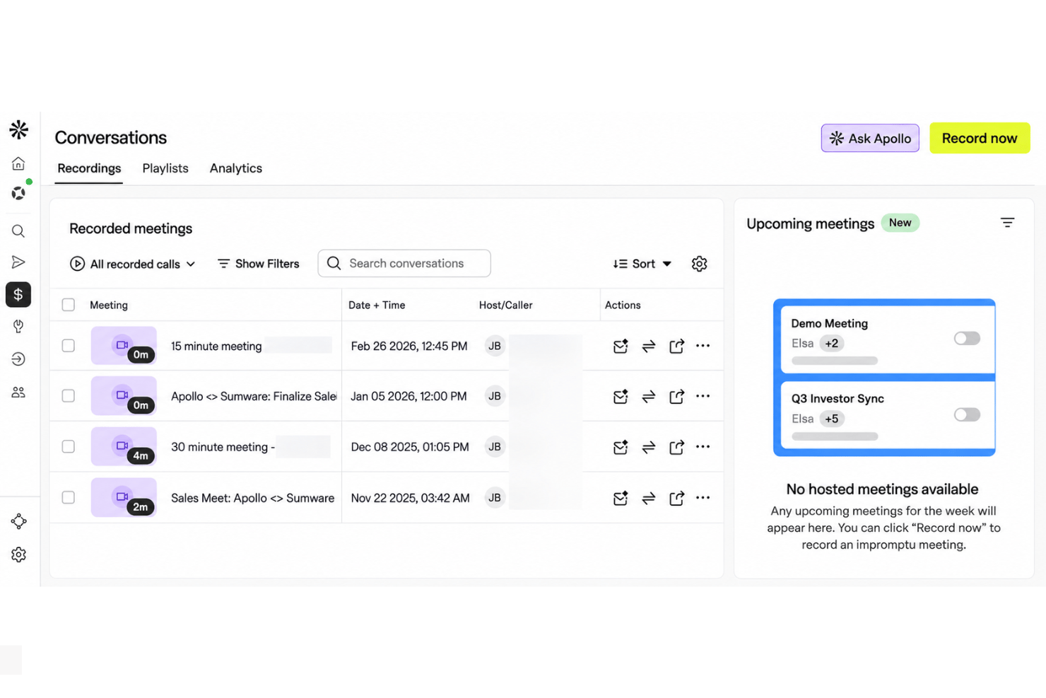
Task: Toggle the Q3 Investor Sync switch
Action: click(967, 414)
